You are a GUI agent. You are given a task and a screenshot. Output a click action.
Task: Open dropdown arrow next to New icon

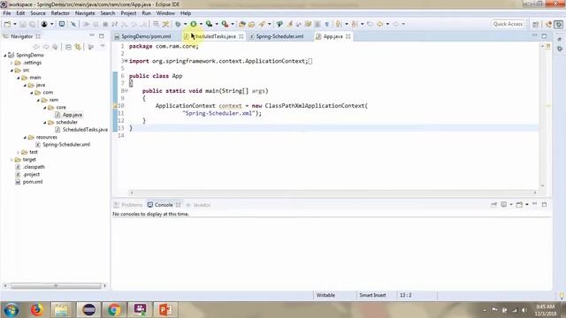(x=15, y=24)
